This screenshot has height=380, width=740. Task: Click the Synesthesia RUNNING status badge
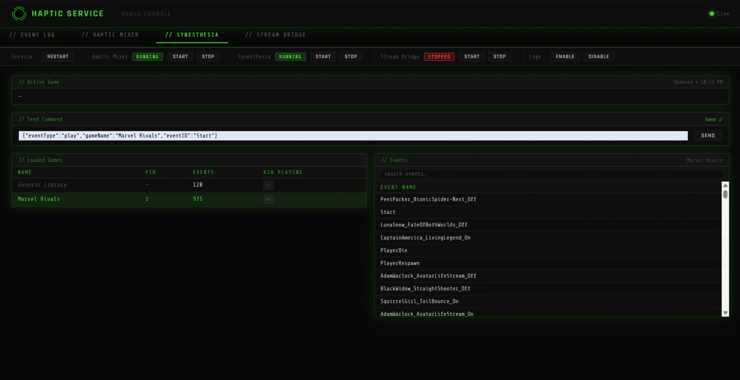pyautogui.click(x=290, y=57)
